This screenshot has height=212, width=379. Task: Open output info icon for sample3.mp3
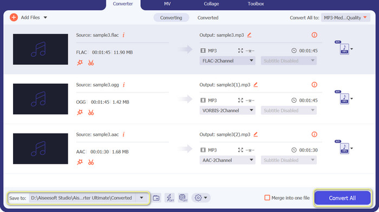314,35
